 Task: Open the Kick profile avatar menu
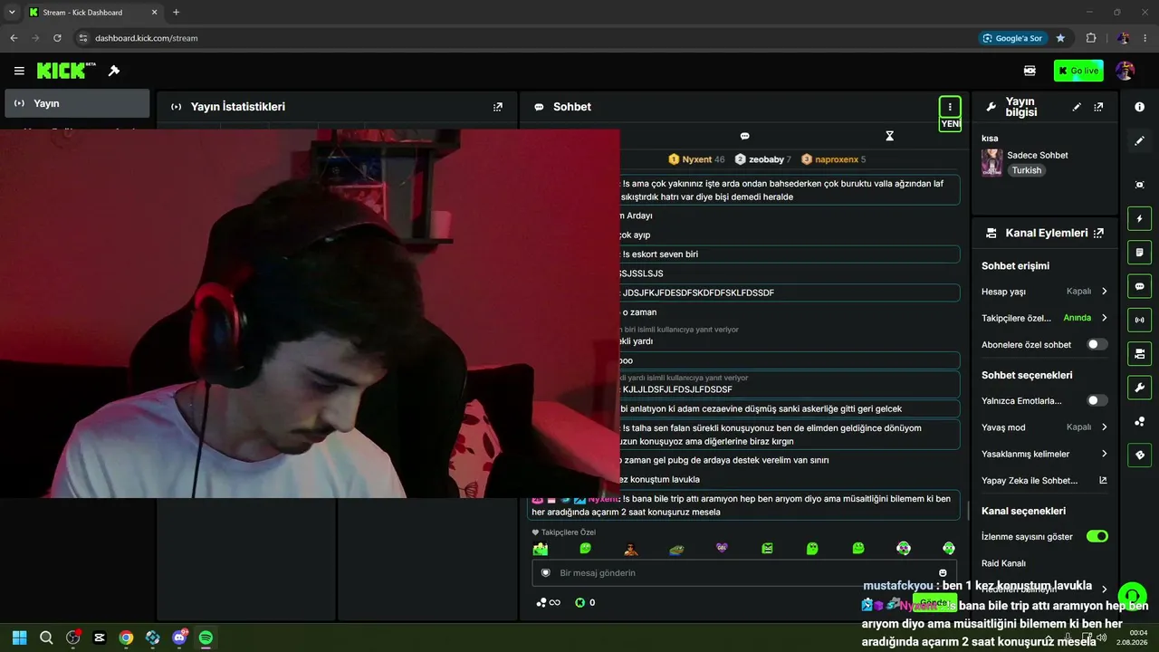pos(1125,71)
